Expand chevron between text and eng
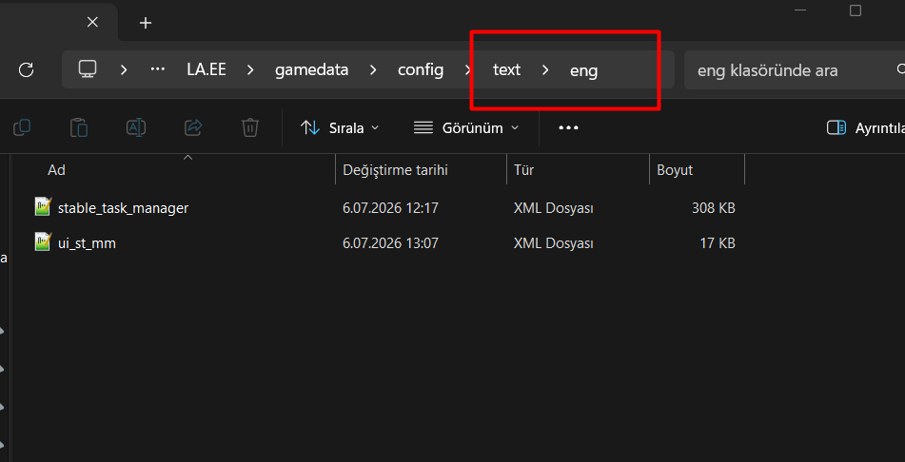The width and height of the screenshot is (905, 462). point(545,70)
